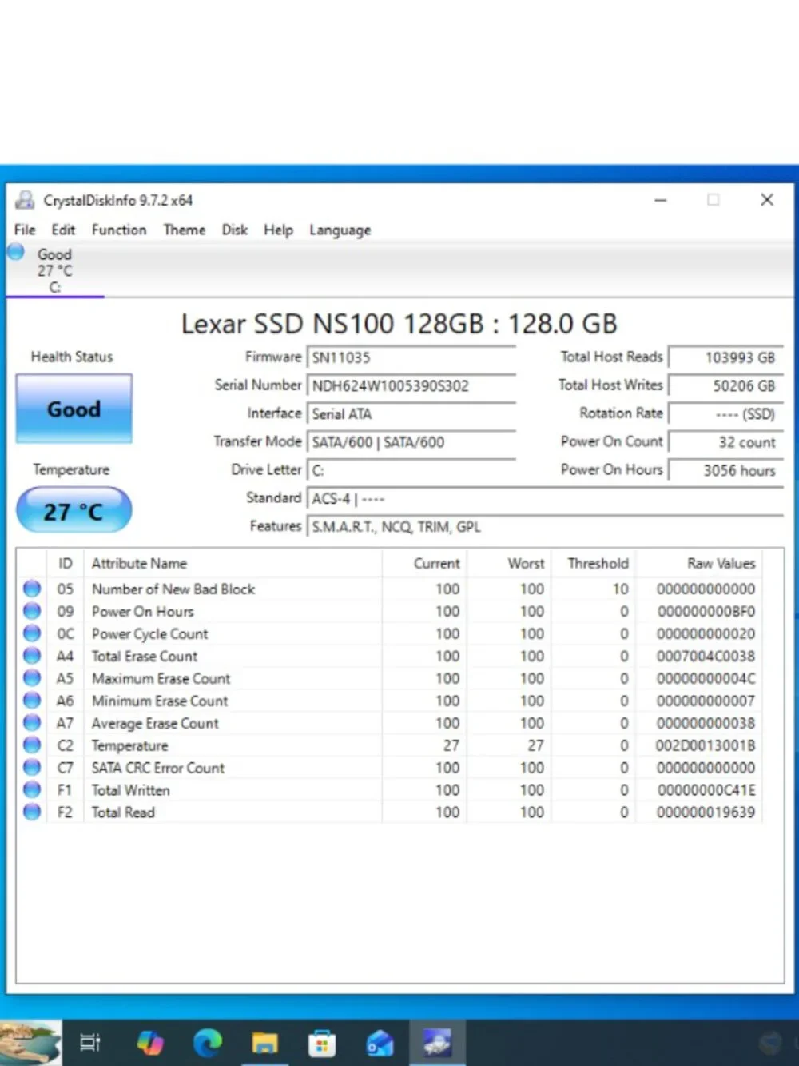
Task: Open Outlook mail from the taskbar
Action: click(x=380, y=1043)
